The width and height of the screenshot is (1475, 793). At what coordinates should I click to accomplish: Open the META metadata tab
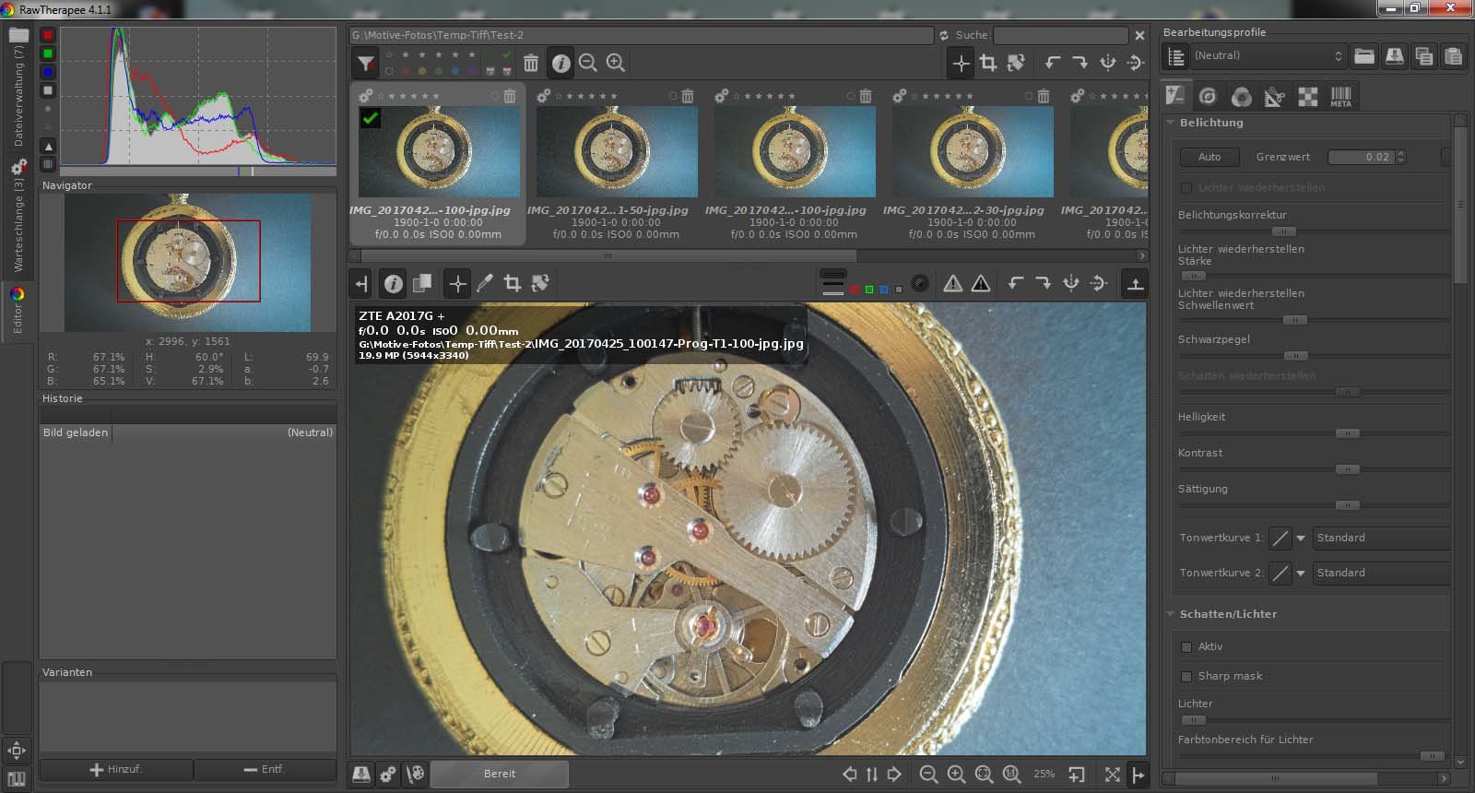1340,96
